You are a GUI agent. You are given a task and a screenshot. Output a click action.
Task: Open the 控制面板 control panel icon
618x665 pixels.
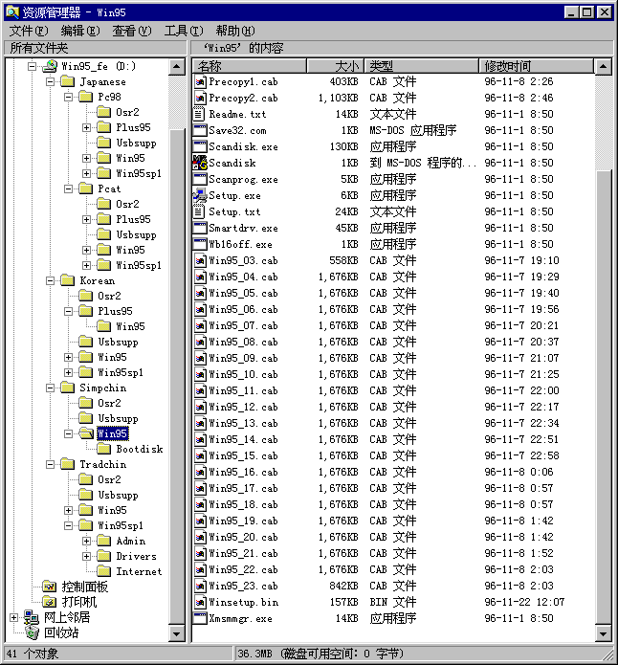pyautogui.click(x=50, y=587)
